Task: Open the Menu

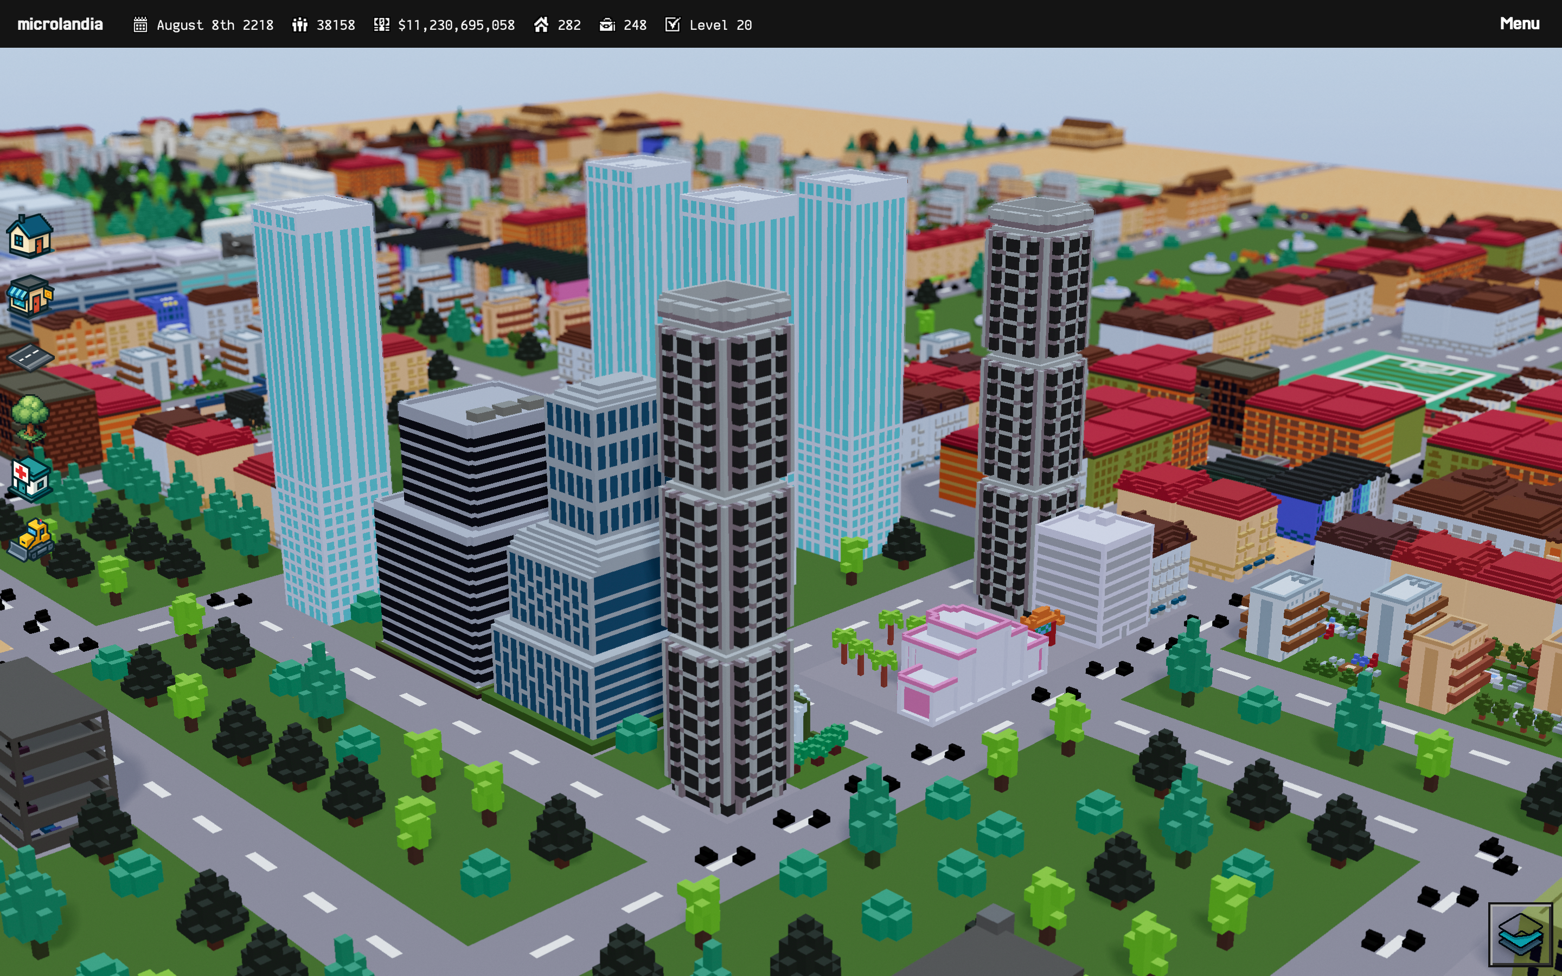Action: click(1519, 24)
